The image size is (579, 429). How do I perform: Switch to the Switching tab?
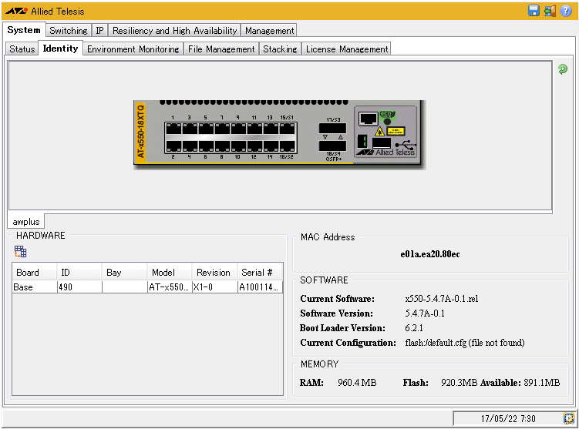point(69,31)
